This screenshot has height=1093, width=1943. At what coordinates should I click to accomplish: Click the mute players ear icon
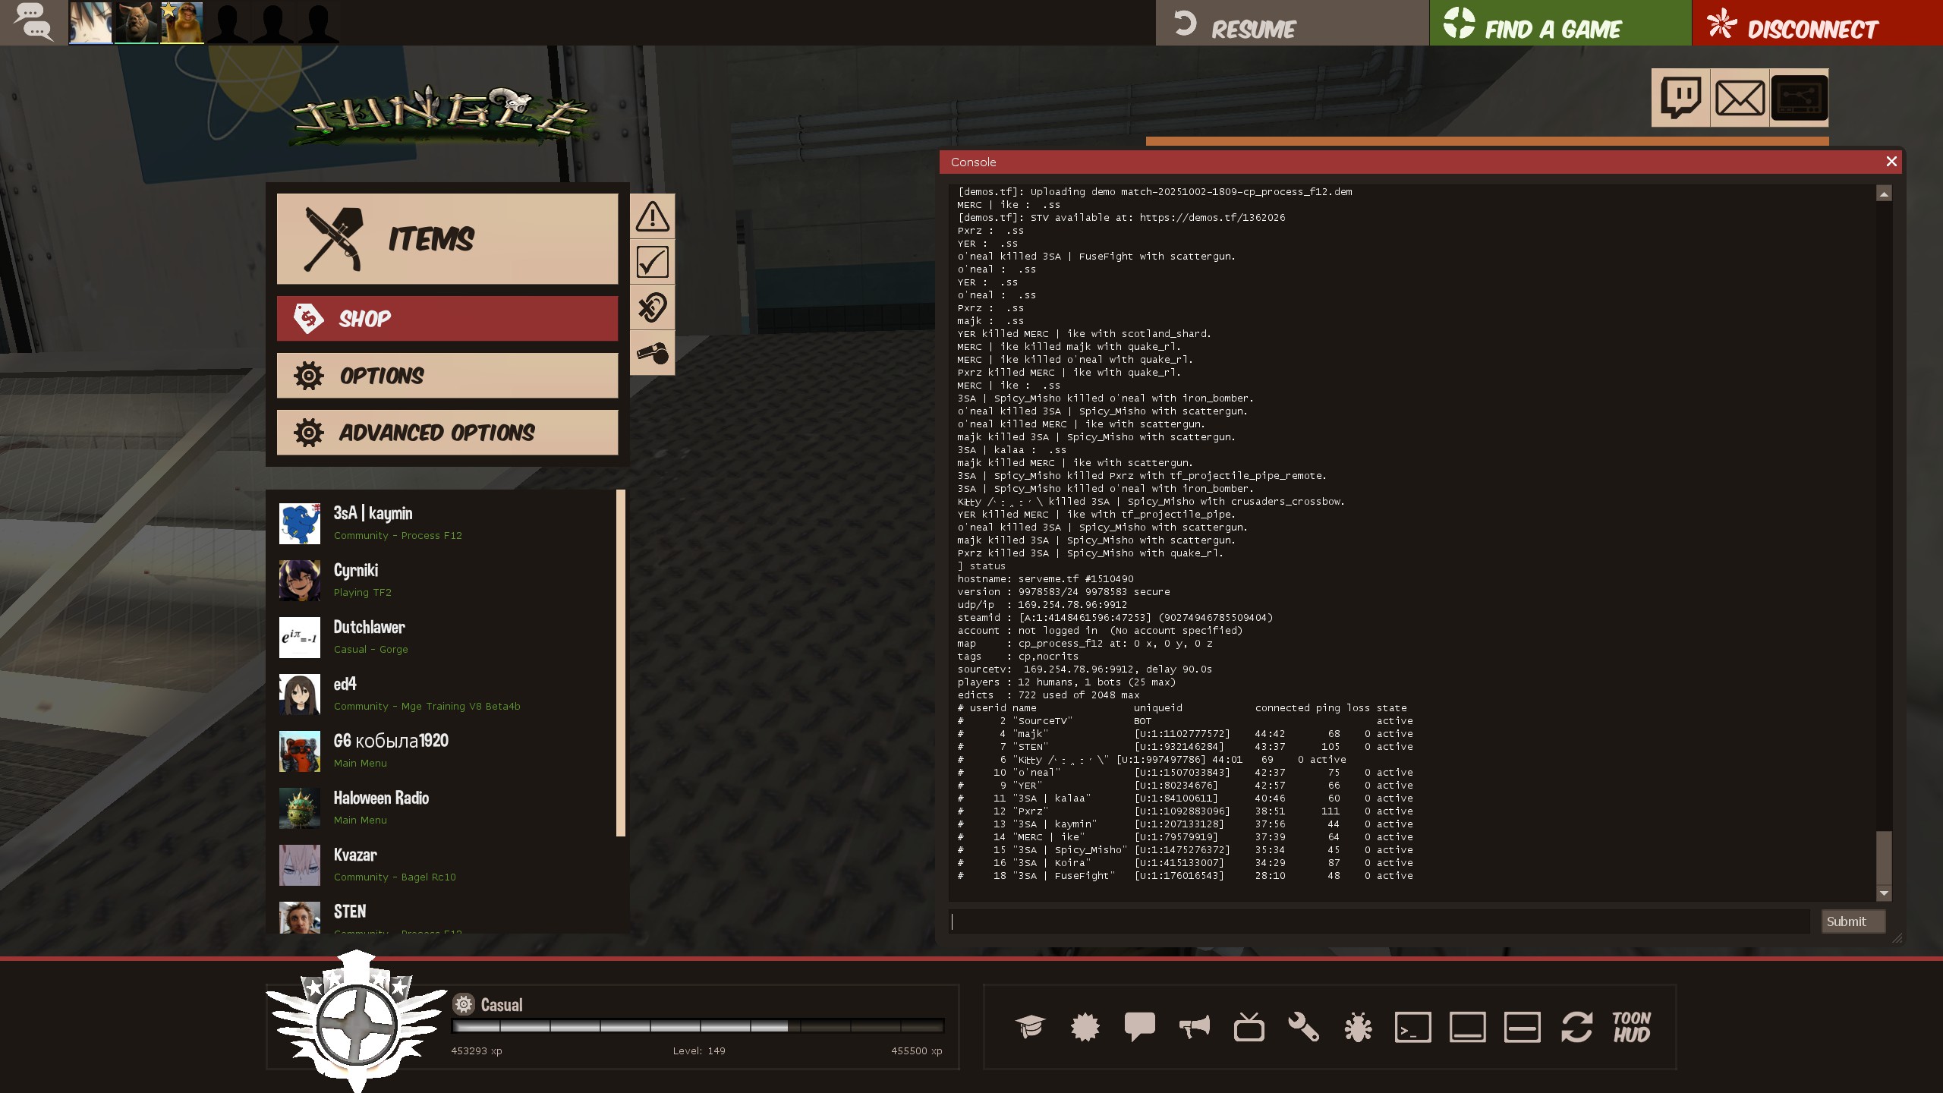pyautogui.click(x=652, y=307)
